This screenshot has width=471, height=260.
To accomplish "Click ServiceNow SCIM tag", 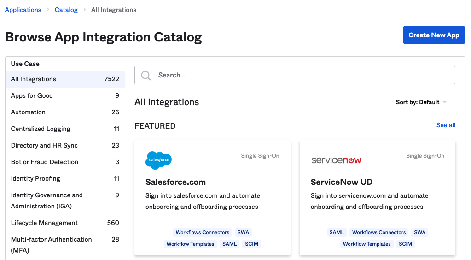I will point(405,244).
